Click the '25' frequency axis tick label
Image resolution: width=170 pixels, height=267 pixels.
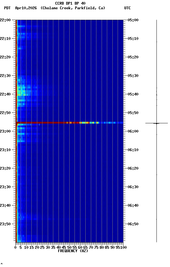click(42, 248)
